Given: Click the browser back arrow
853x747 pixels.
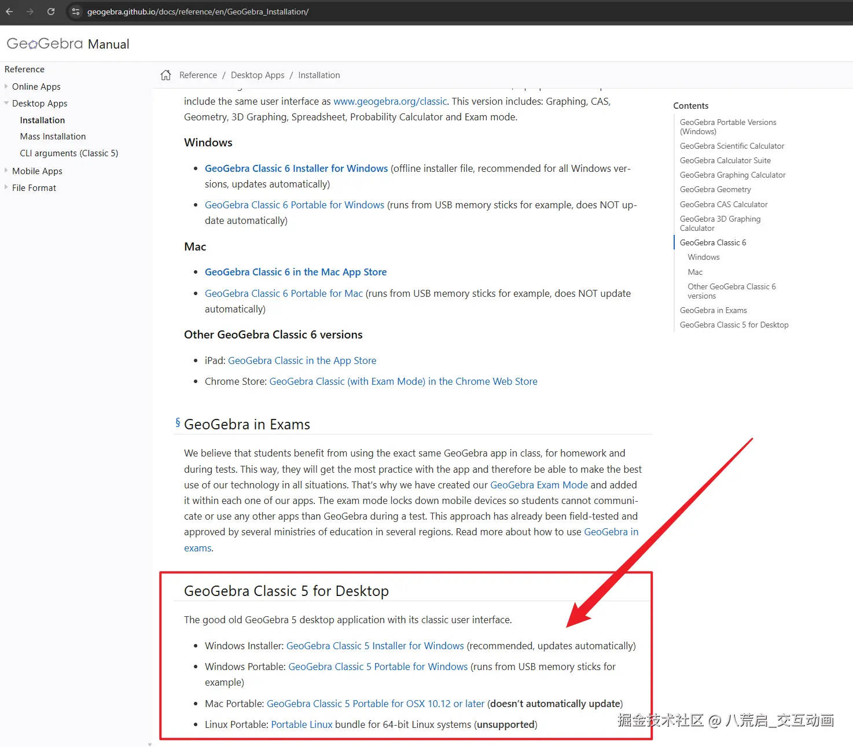Looking at the screenshot, I should point(9,12).
